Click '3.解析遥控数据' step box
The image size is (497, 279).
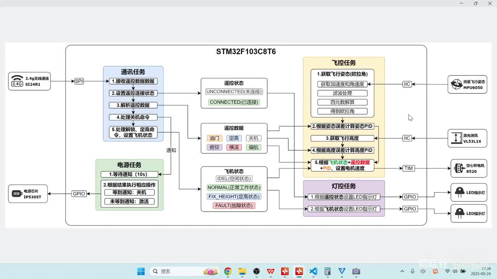click(133, 105)
